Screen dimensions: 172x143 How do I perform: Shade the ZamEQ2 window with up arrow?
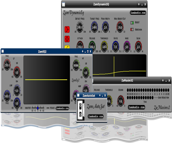(83, 51)
